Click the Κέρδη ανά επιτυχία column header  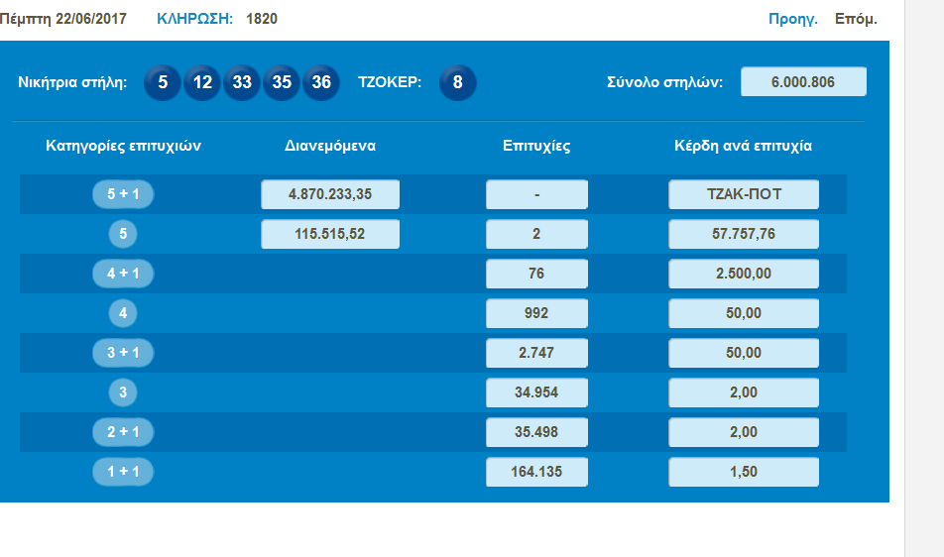pyautogui.click(x=743, y=146)
